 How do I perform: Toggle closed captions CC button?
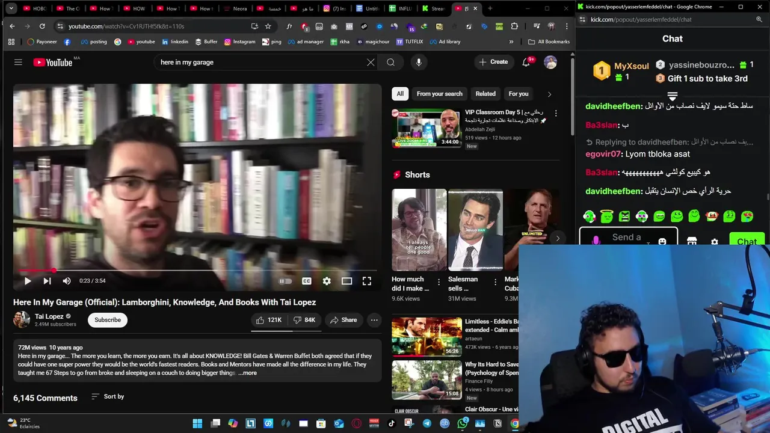tap(306, 281)
